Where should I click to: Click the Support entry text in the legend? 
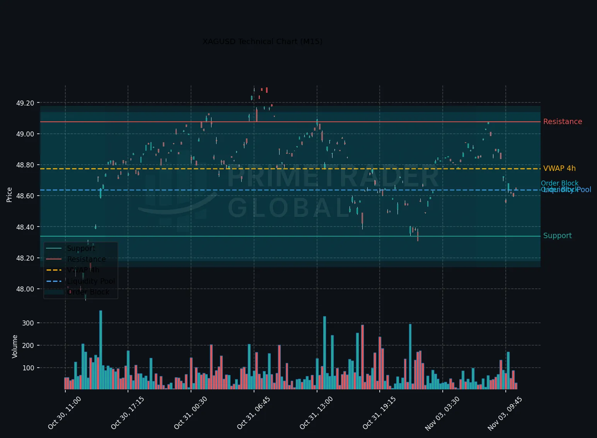(x=81, y=248)
